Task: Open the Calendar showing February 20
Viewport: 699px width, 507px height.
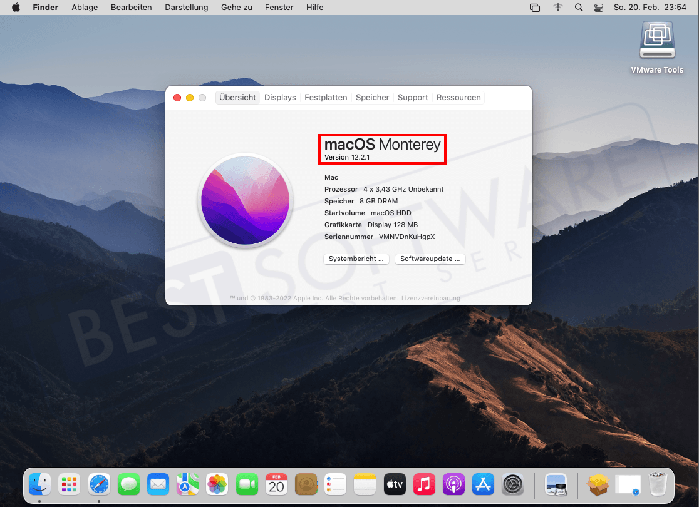Action: (276, 484)
